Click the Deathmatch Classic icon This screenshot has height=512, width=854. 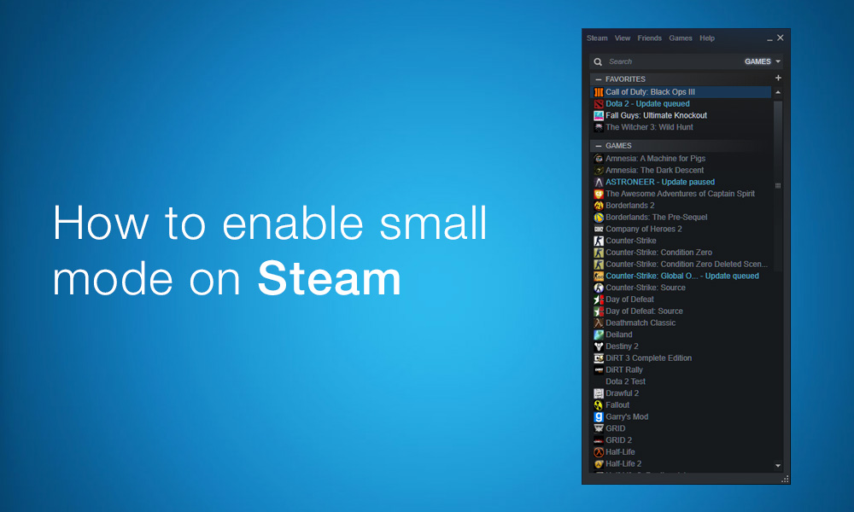[599, 323]
